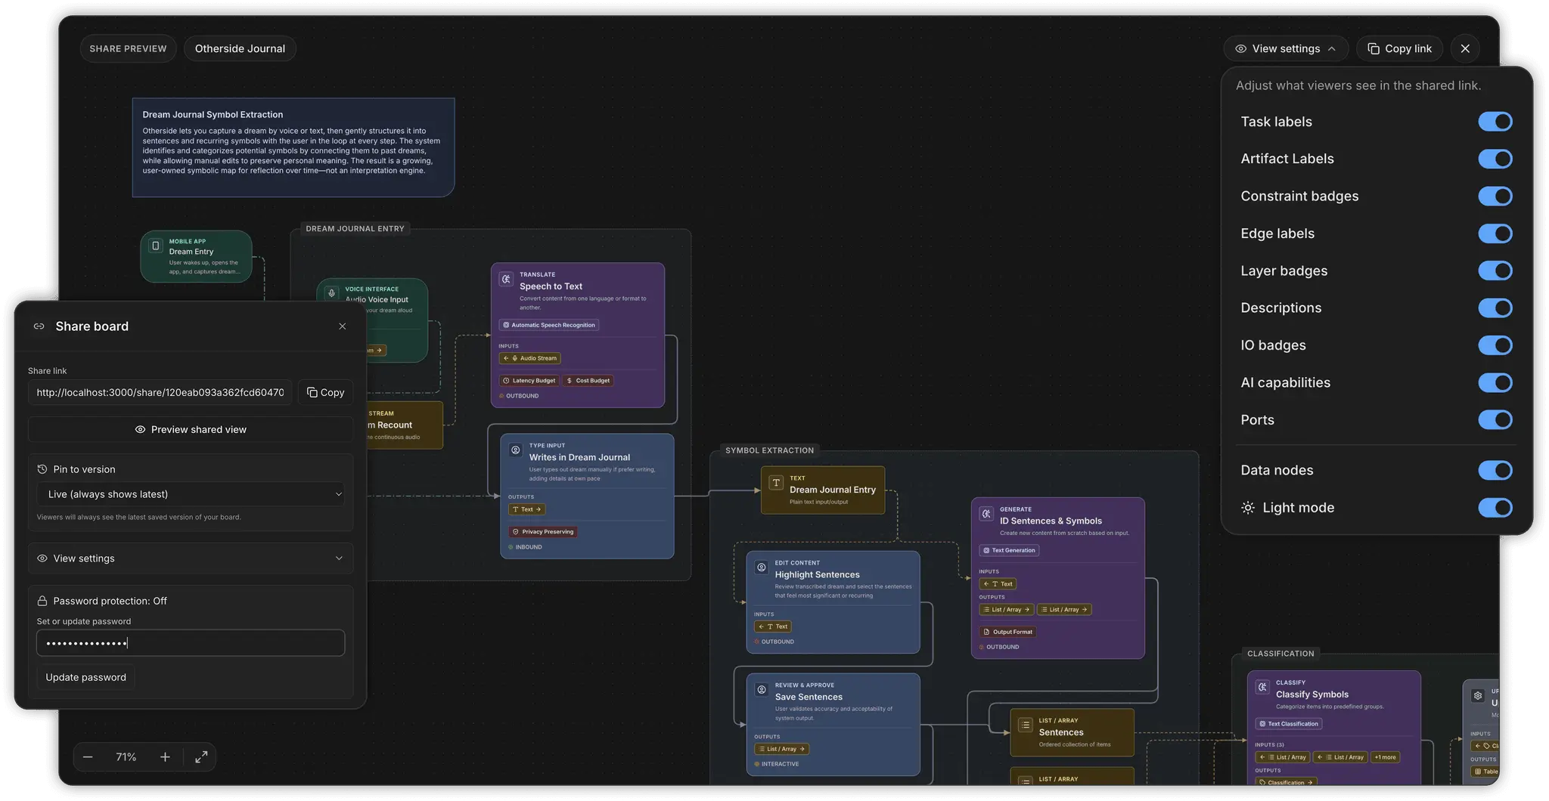Select the Dream Journal Symbol Extraction note
Viewport: 1549px width, 801px height.
tap(293, 147)
